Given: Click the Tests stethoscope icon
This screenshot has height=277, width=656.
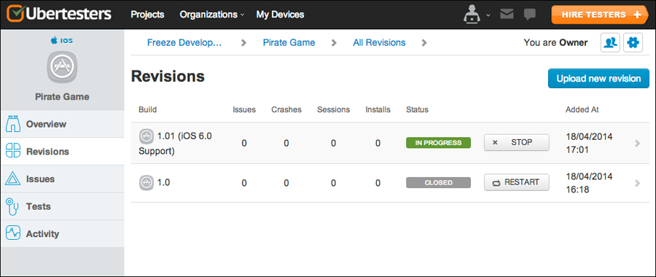Looking at the screenshot, I should (x=12, y=206).
